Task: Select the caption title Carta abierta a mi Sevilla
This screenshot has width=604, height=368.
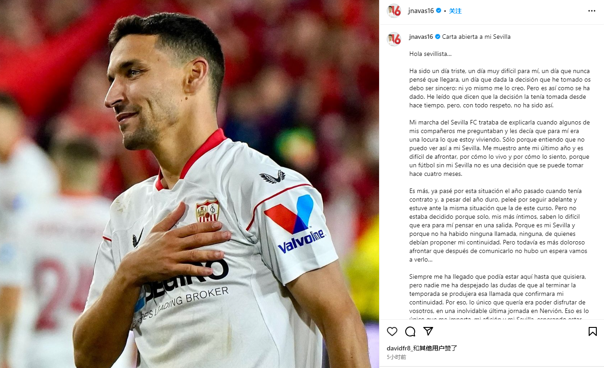Action: coord(476,37)
